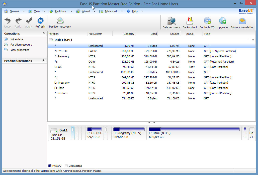Click the Apply checkmark icon
The height and width of the screenshot is (175, 258).
tap(29, 21)
